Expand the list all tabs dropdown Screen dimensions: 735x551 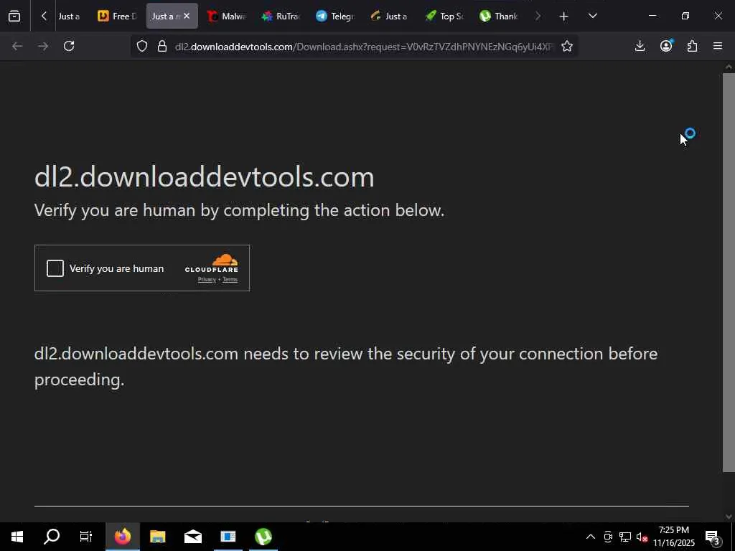592,16
